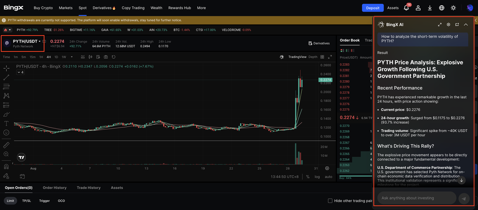Collapse the BingX AI panel
Image resolution: width=478 pixels, height=210 pixels.
(466, 25)
